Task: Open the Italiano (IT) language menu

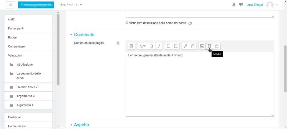Action: (71, 5)
